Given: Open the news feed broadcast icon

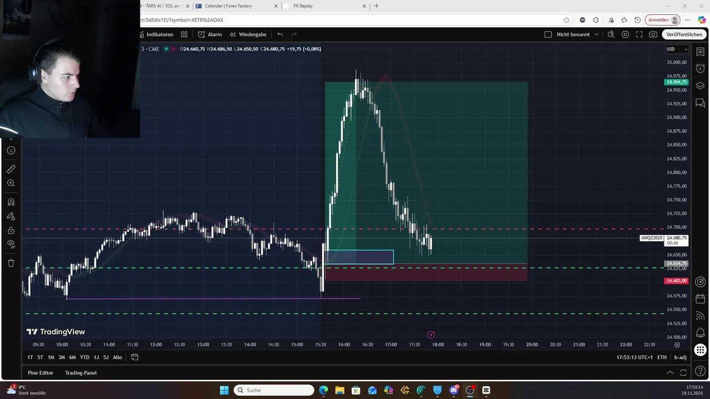Looking at the screenshot, I should (700, 316).
